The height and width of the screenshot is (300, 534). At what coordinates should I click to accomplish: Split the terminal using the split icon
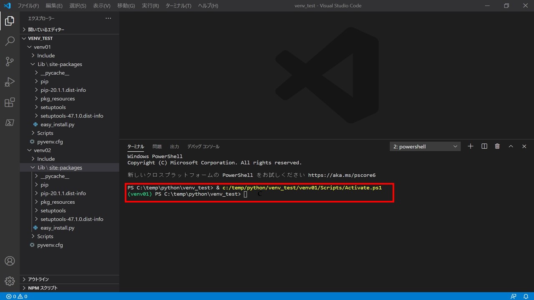pyautogui.click(x=484, y=146)
